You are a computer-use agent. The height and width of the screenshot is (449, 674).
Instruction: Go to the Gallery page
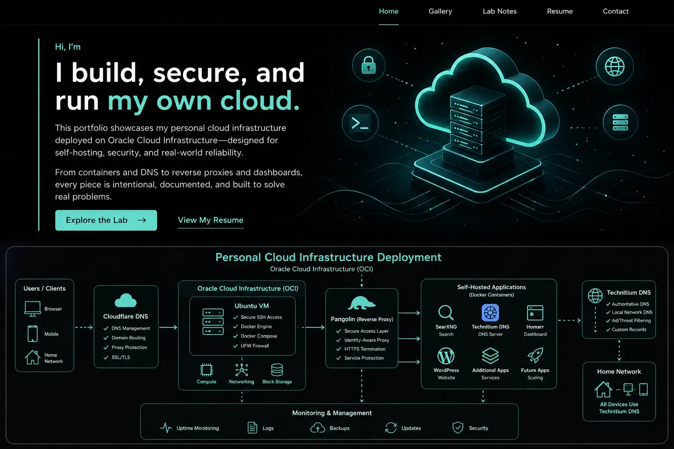point(440,11)
